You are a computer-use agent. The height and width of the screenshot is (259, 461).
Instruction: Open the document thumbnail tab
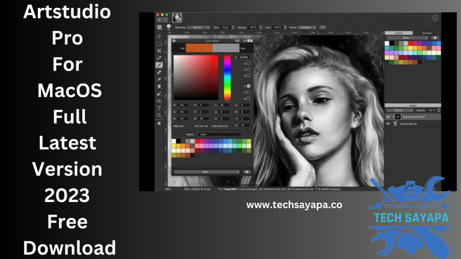coord(177,18)
